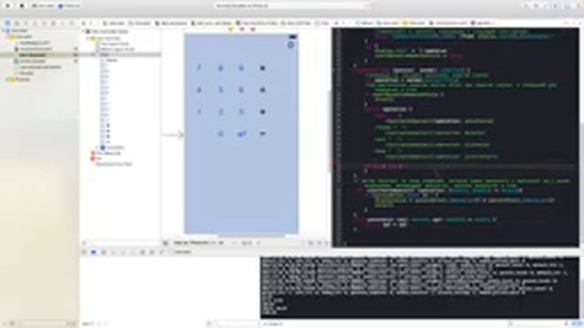584x328 pixels.
Task: Collapse the View Controller Scene in outline
Action: tap(84, 32)
